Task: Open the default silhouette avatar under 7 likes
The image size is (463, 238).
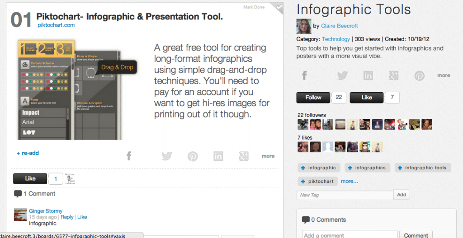Action: pyautogui.click(x=328, y=147)
